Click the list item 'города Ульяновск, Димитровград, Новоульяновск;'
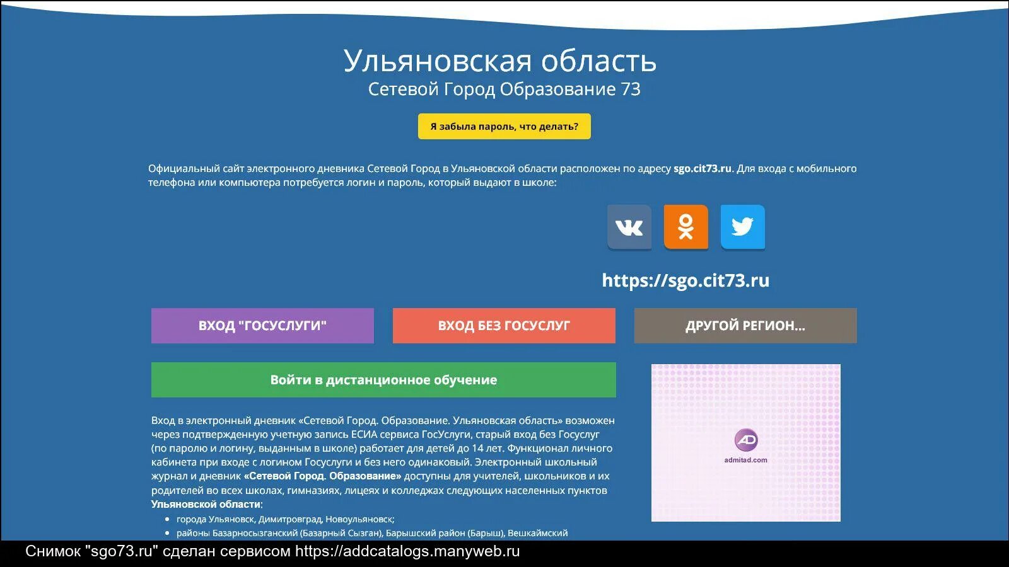Image resolution: width=1009 pixels, height=567 pixels. (286, 519)
